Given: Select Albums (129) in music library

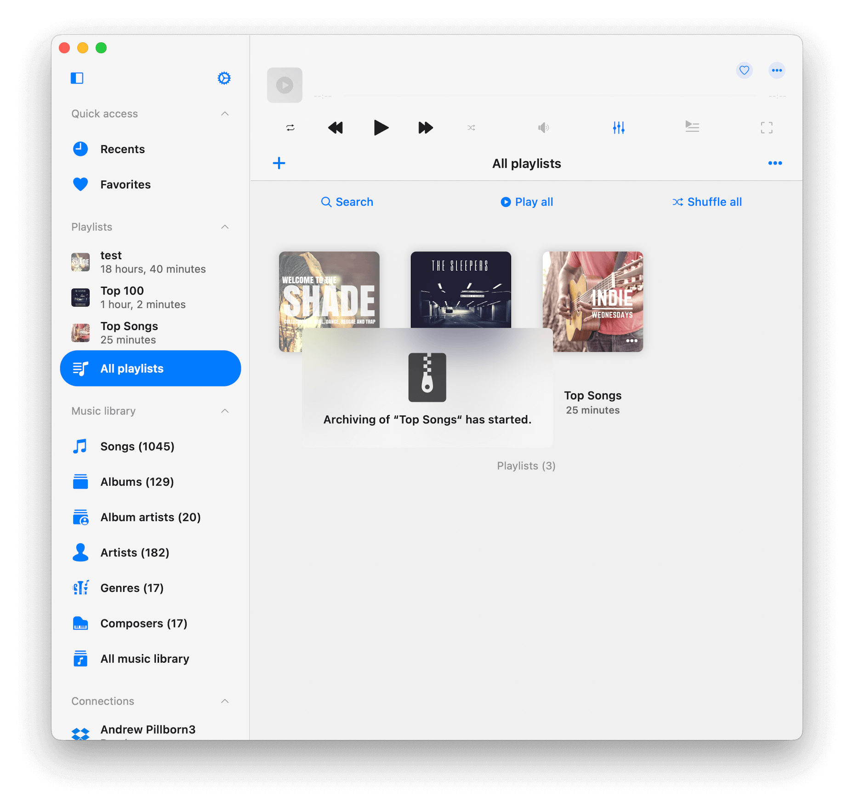Looking at the screenshot, I should pos(137,482).
